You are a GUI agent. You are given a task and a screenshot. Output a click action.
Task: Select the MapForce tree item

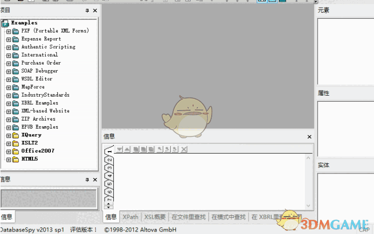33,87
